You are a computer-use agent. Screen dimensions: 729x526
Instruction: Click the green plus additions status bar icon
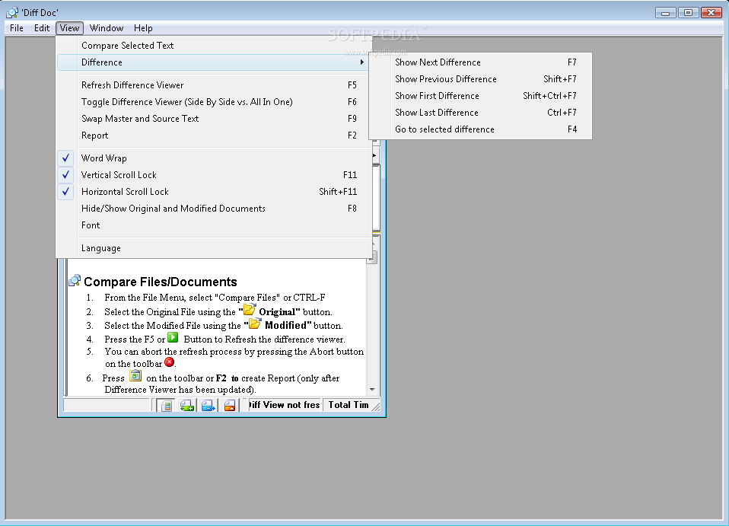(x=187, y=406)
